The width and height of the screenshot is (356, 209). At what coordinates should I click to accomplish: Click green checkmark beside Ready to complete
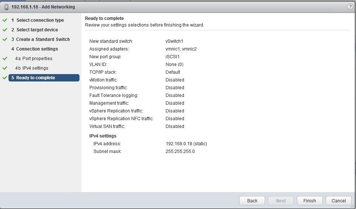[5, 78]
